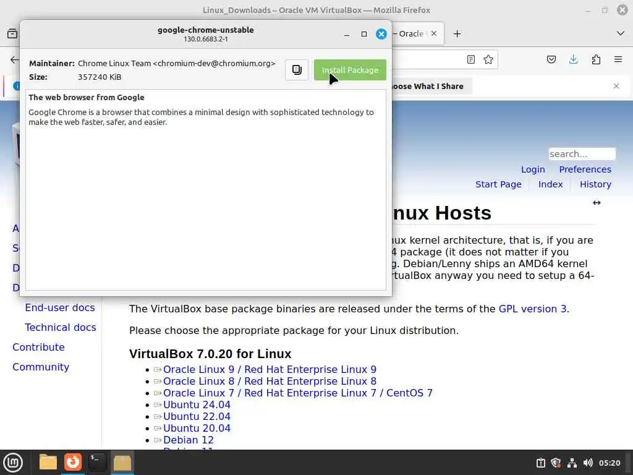The image size is (633, 475).
Task: Open Firefox reader view icon
Action: (x=470, y=59)
